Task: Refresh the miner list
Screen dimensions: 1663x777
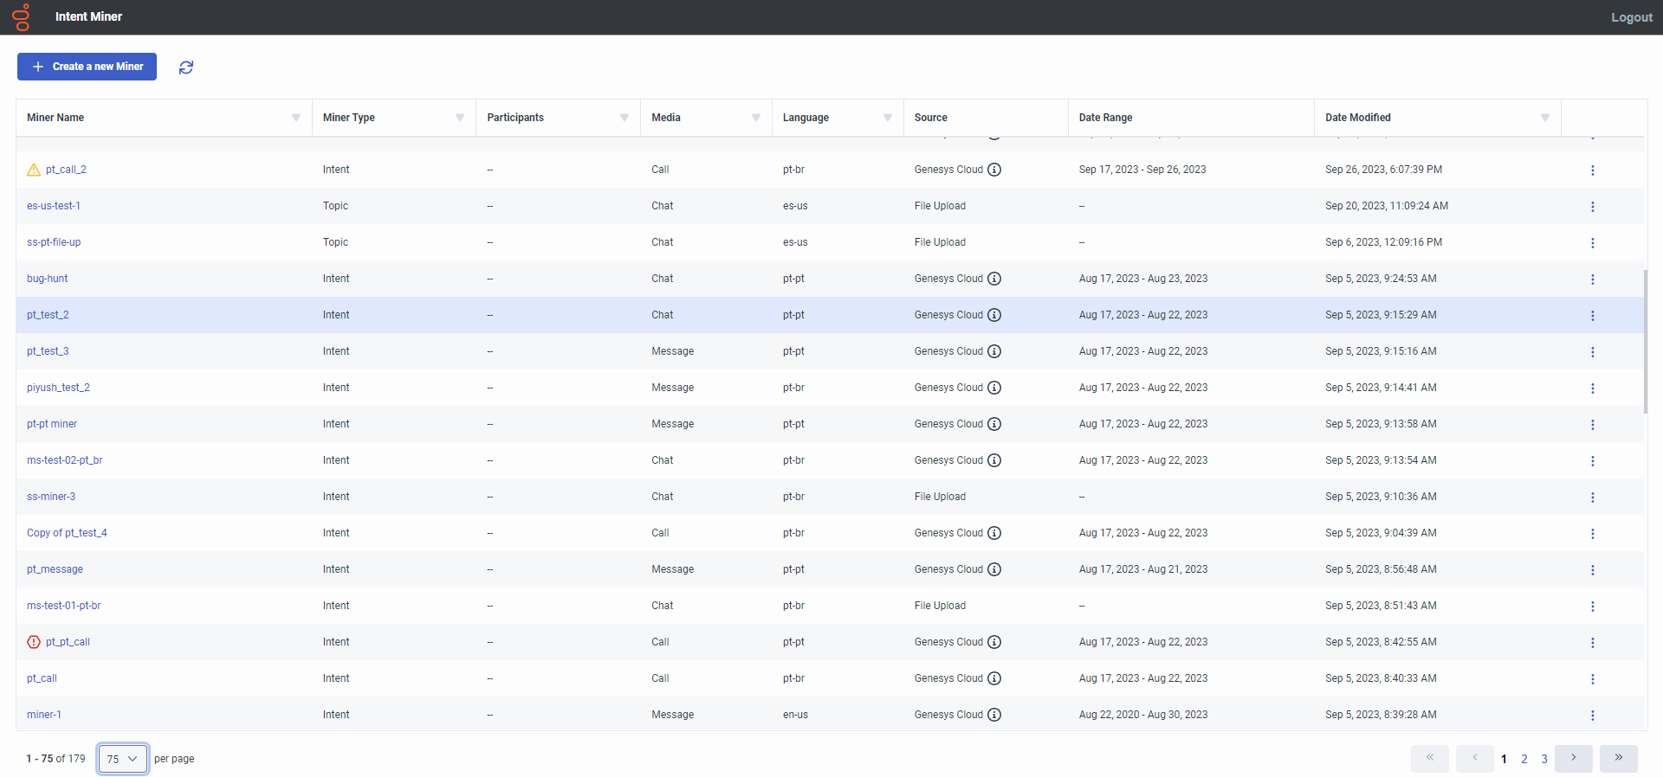Action: point(186,67)
